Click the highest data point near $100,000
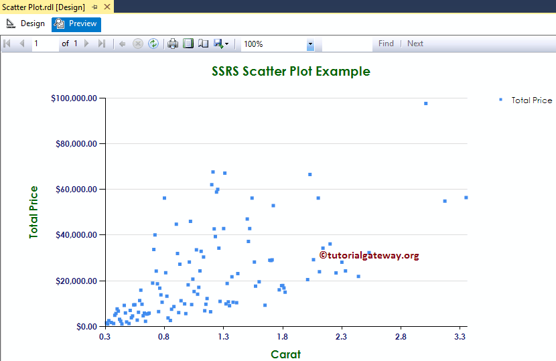Viewport: 556px width, 361px height. [x=426, y=104]
